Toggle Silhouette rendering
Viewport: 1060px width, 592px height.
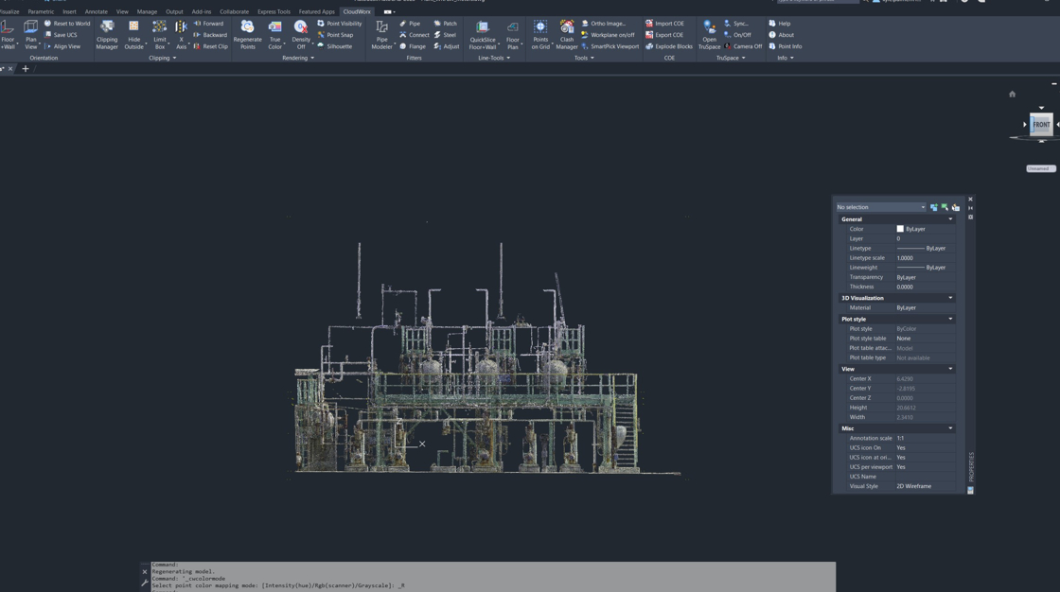[x=335, y=46]
